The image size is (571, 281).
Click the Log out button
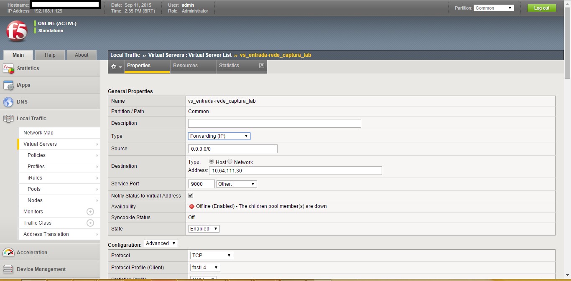(541, 8)
